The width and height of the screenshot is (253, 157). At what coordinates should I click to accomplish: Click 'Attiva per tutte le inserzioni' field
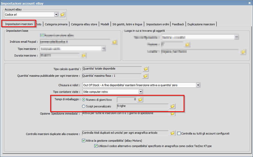(x=125, y=113)
